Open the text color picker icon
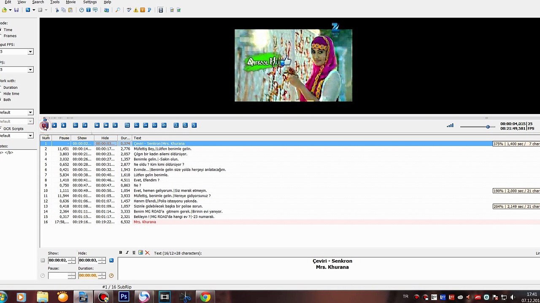 (x=140, y=253)
